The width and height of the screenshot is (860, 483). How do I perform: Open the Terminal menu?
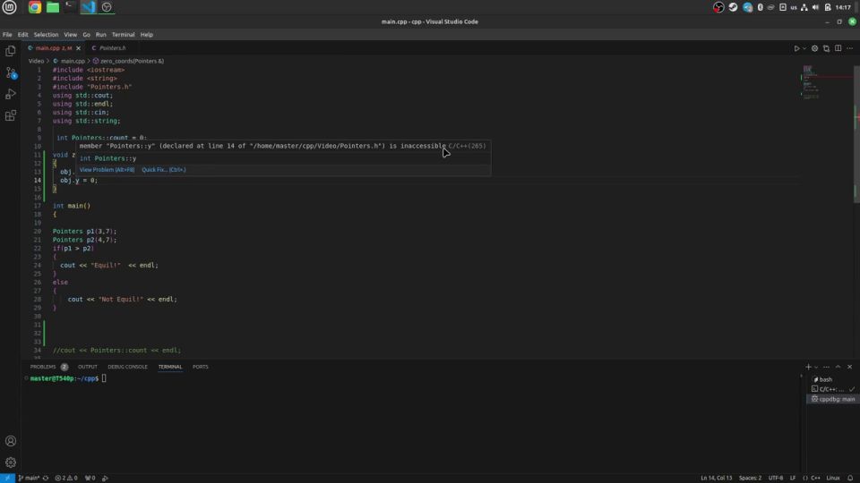coord(123,35)
